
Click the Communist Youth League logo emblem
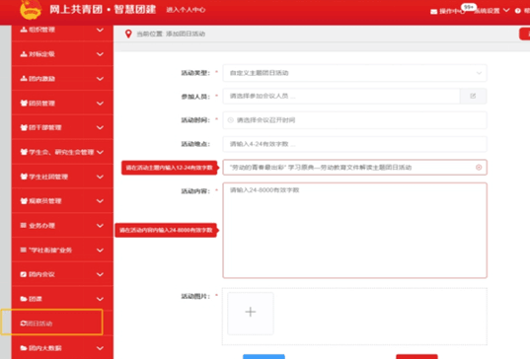pos(31,9)
